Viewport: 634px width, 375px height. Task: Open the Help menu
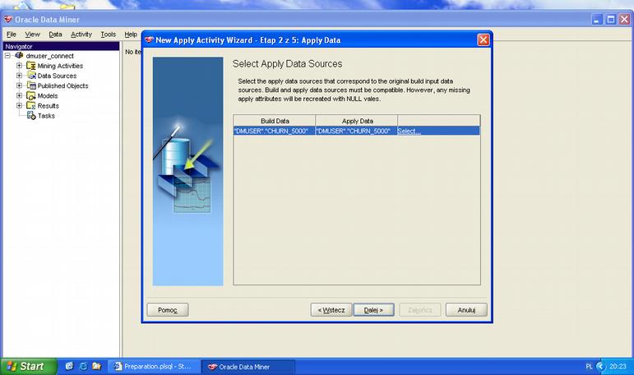point(131,35)
